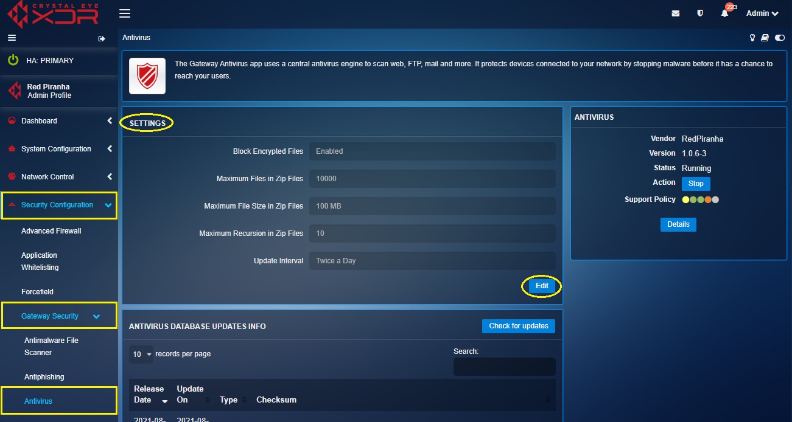792x422 pixels.
Task: Open the notifications bell
Action: point(724,13)
